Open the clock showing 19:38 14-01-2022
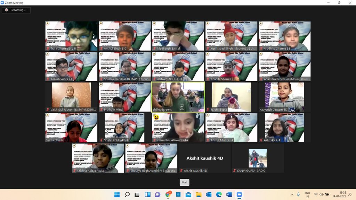This screenshot has height=200, width=356. pyautogui.click(x=339, y=194)
